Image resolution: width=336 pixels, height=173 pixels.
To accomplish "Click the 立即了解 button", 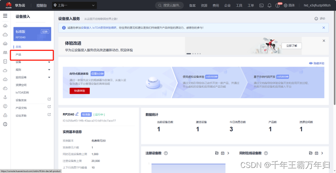I will (x=291, y=46).
